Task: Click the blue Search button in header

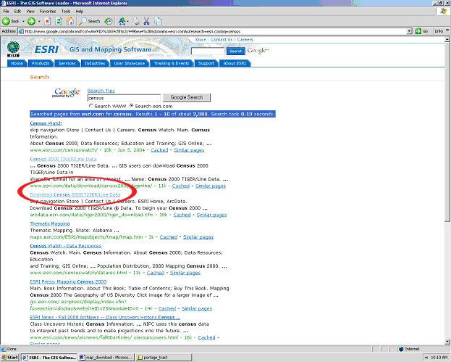Action: tap(235, 51)
